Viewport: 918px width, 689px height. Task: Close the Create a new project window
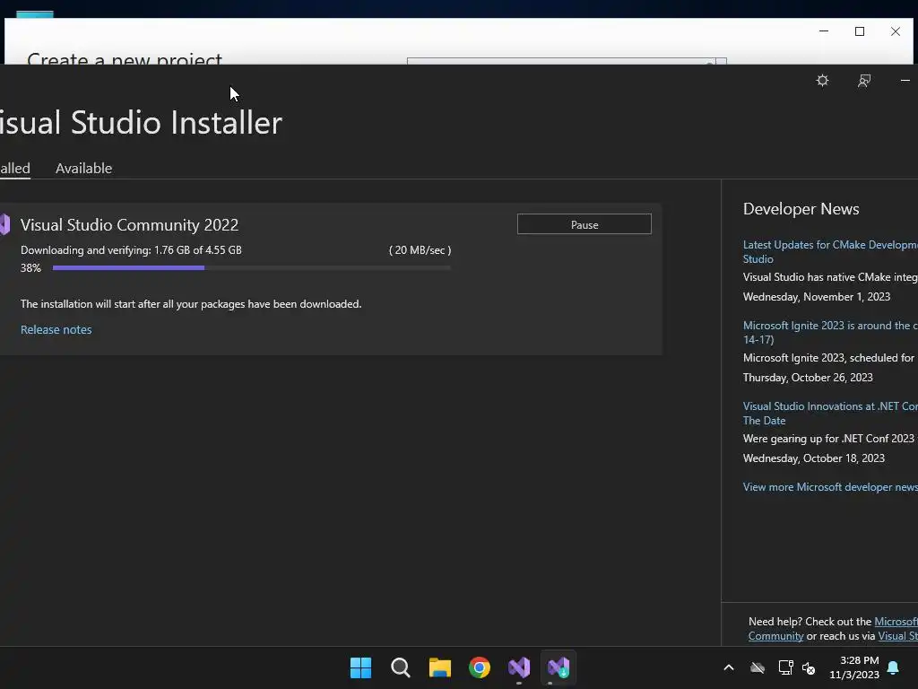[x=896, y=31]
